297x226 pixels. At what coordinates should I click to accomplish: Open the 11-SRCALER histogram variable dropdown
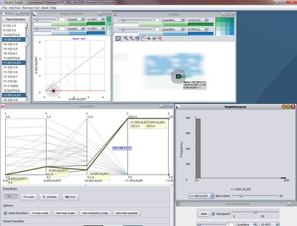pyautogui.click(x=201, y=195)
